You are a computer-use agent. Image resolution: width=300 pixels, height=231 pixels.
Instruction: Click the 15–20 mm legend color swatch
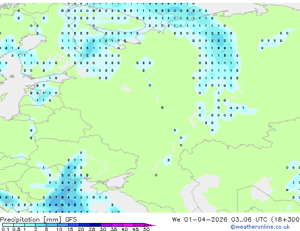coord(74,225)
